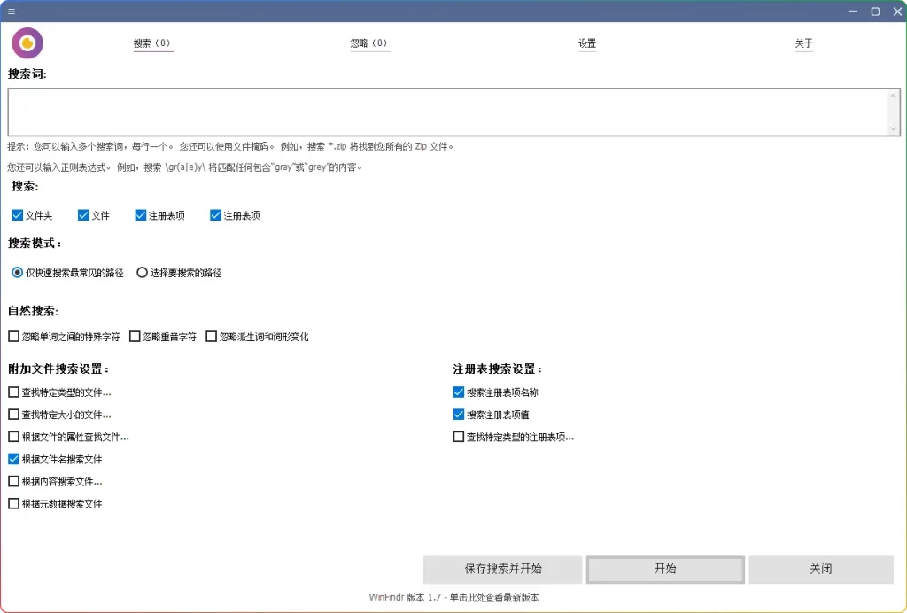This screenshot has height=613, width=907.
Task: Click the search box scroll-down arrow
Action: coord(893,128)
